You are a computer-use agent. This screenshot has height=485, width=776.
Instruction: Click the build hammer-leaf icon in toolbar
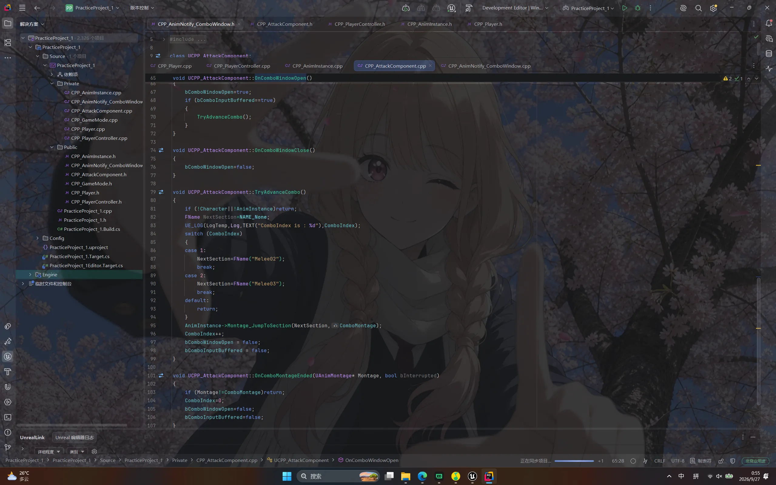pos(469,8)
